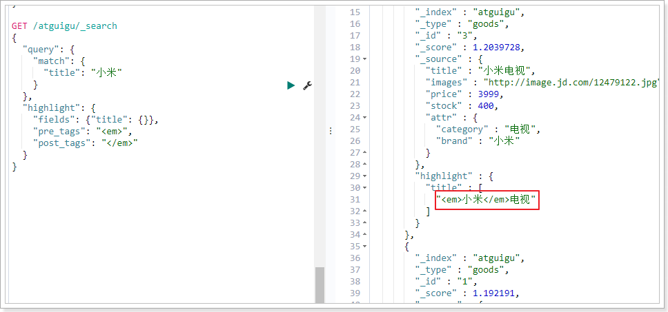The height and width of the screenshot is (312, 668).
Task: Click the highlighted <em>小米</em>电视 result
Action: point(487,200)
